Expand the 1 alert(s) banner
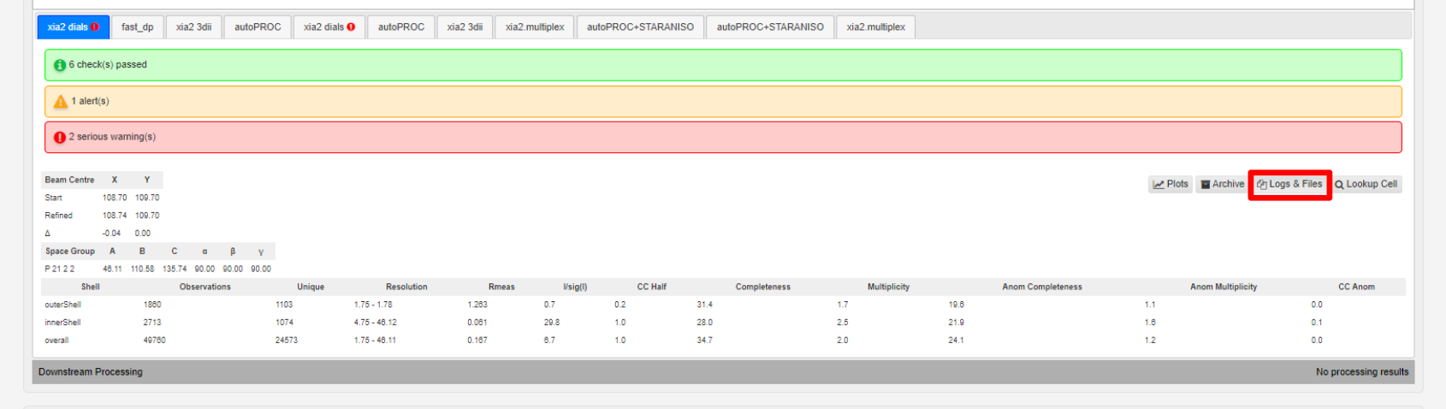Screen dimensions: 1446x409 (723, 101)
